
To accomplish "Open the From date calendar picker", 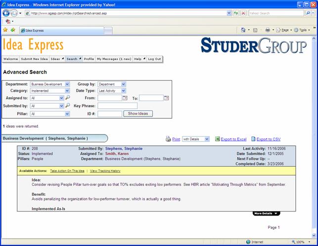I will (x=125, y=98).
